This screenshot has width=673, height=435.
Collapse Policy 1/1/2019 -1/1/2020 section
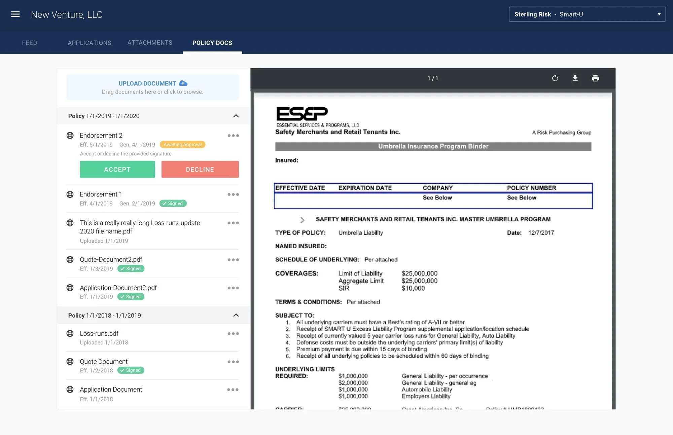pyautogui.click(x=236, y=116)
